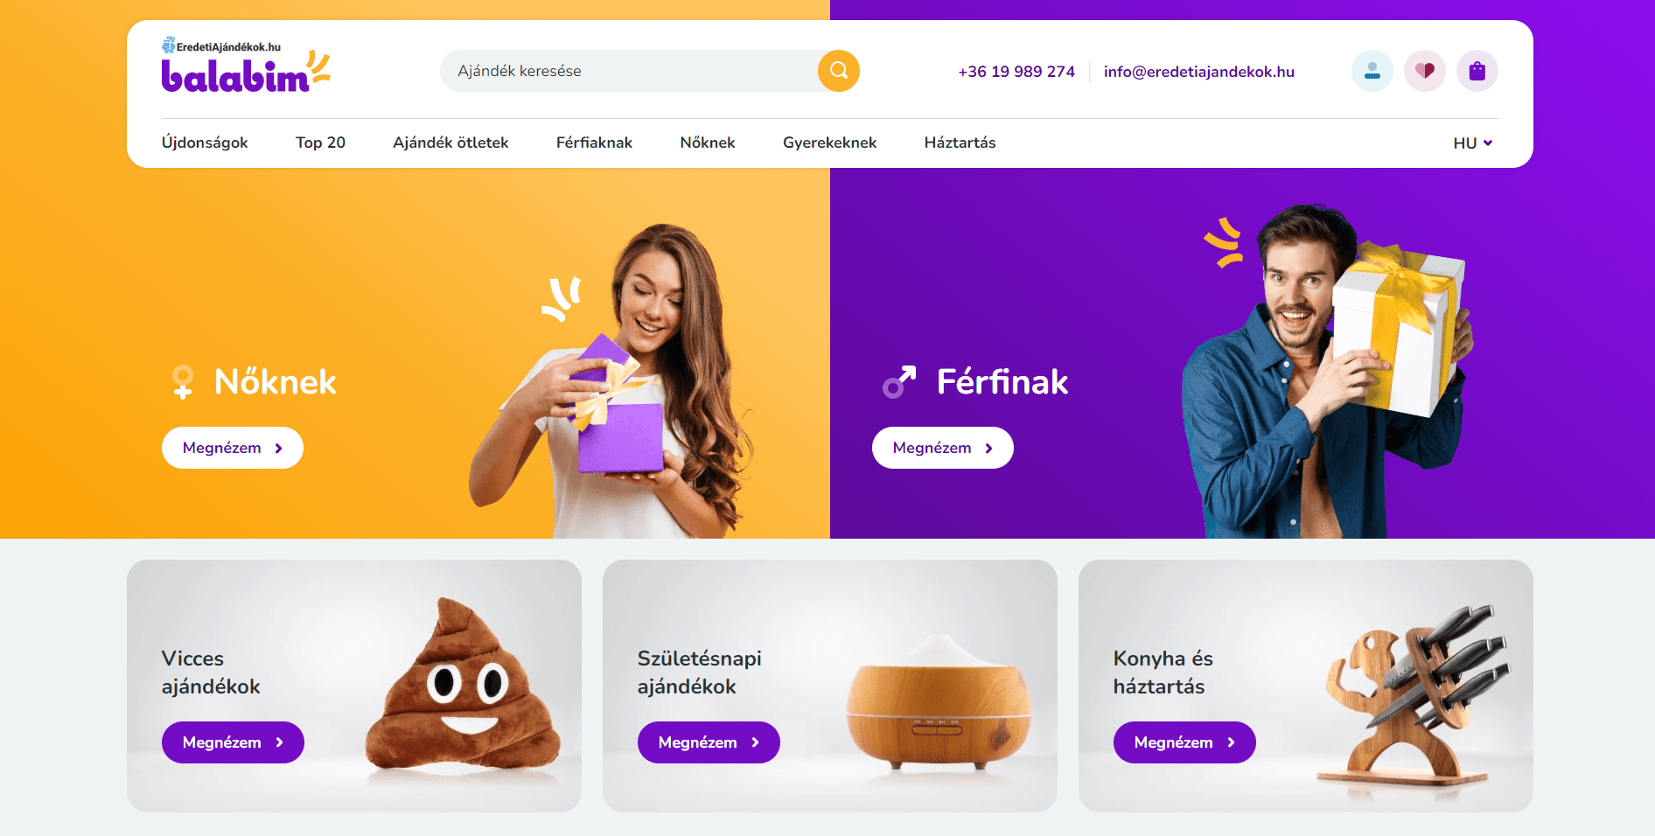This screenshot has width=1655, height=836.
Task: Open the Újdonságok menu item
Action: (205, 143)
